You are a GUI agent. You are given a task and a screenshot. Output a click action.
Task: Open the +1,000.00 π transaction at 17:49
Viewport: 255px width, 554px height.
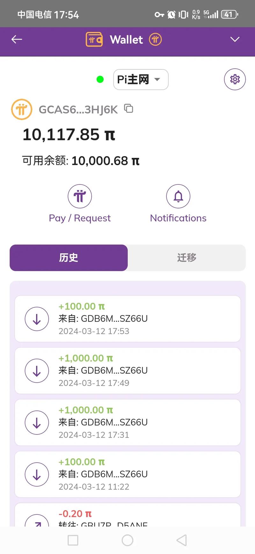pyautogui.click(x=127, y=371)
